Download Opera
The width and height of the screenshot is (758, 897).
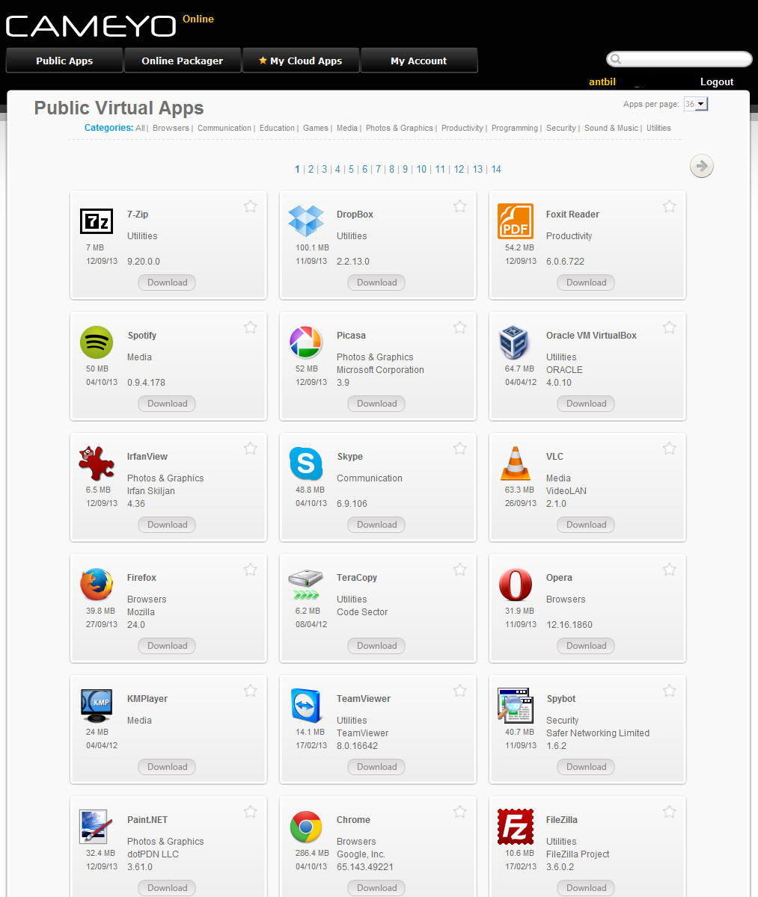pos(586,646)
